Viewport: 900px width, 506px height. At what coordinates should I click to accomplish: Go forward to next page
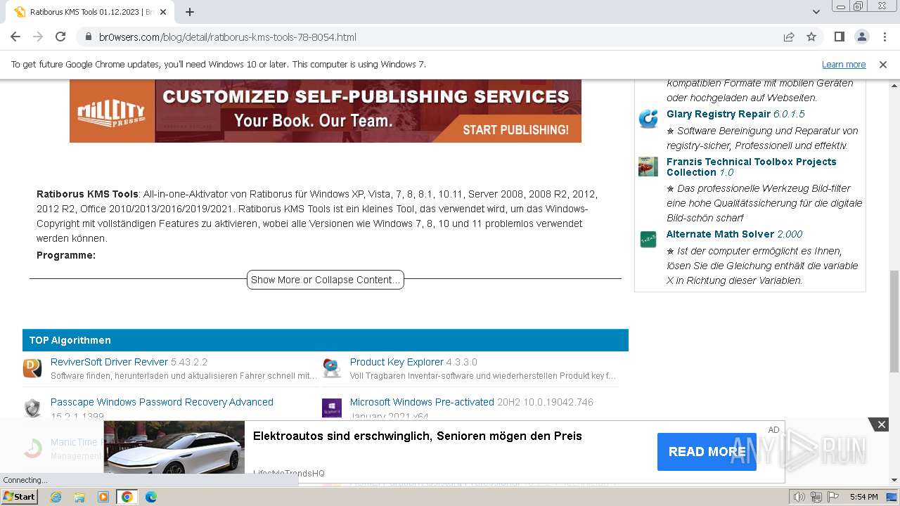38,37
